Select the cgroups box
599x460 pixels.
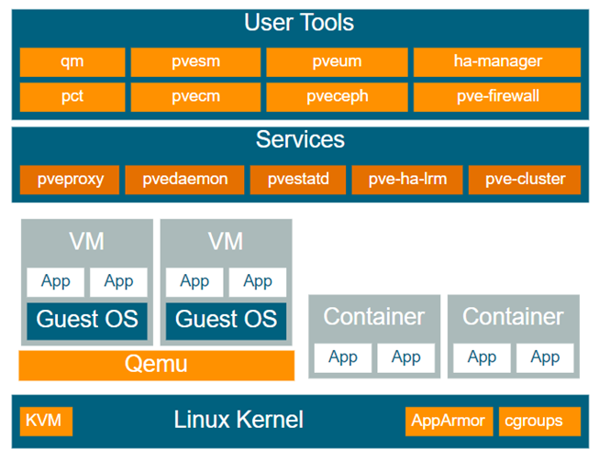pos(539,422)
